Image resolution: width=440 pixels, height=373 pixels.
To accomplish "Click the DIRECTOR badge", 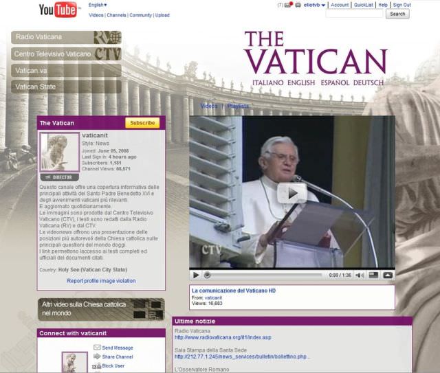I will (60, 177).
